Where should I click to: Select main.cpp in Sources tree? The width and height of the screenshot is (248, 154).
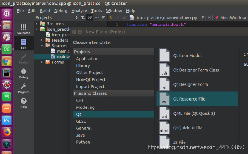[60, 51]
